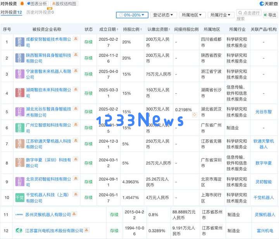Sort by 持股比例 column header
The width and height of the screenshot is (279, 239).
point(132,29)
